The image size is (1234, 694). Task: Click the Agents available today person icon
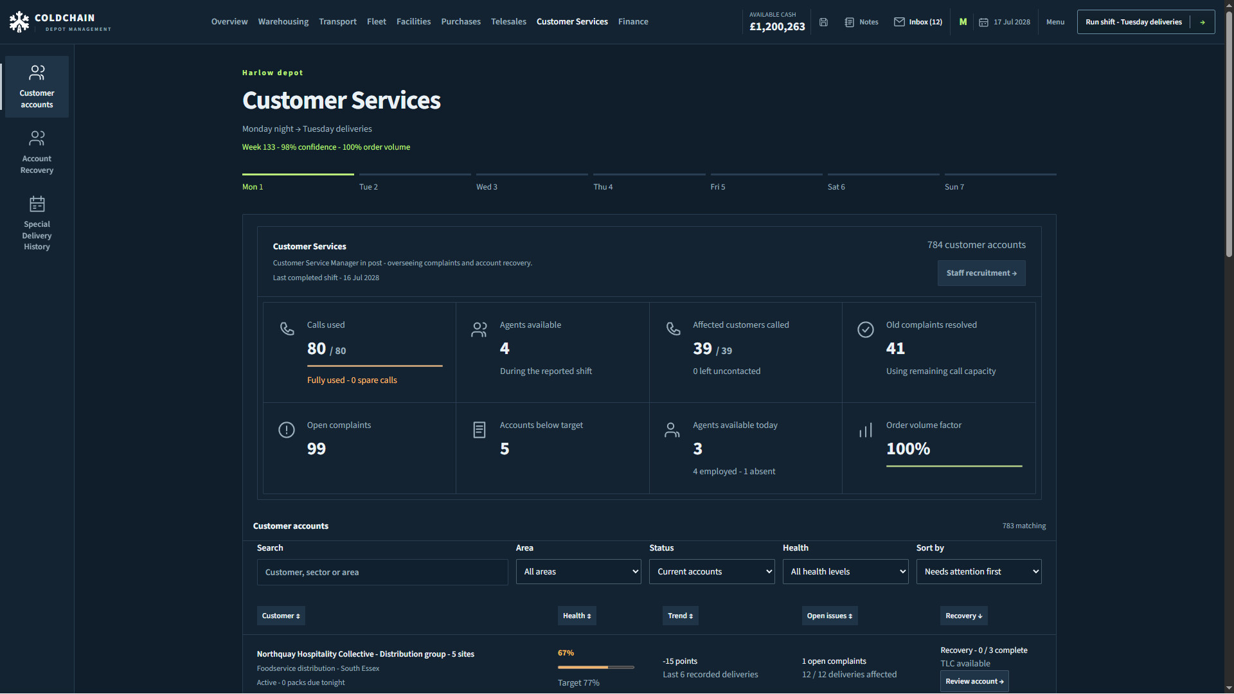point(672,430)
